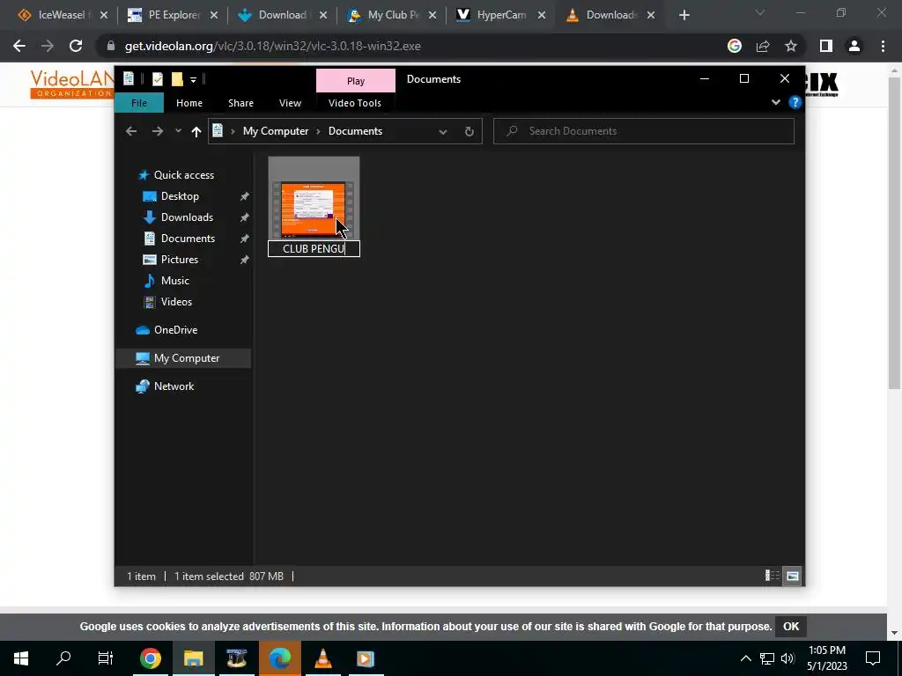Viewport: 902px width, 676px height.
Task: Click Documents in address breadcrumb
Action: [355, 131]
